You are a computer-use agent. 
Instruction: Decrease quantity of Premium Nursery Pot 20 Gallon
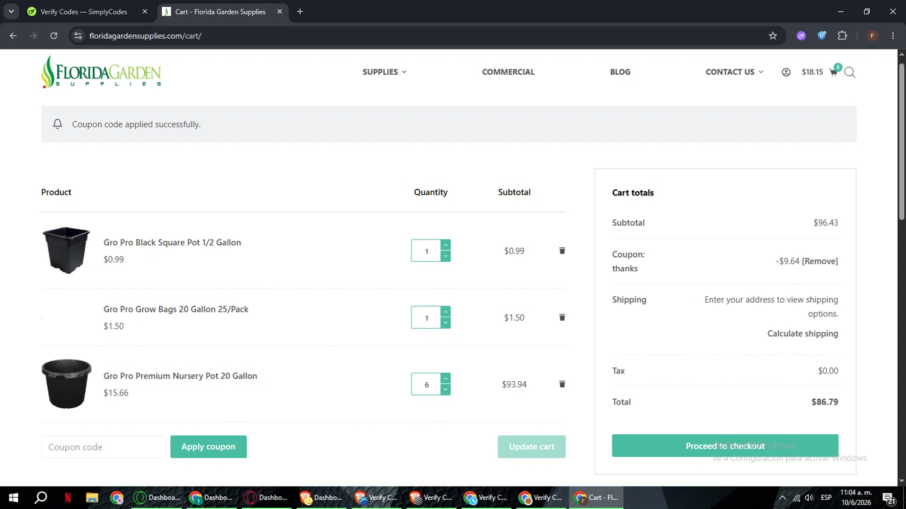(x=446, y=390)
